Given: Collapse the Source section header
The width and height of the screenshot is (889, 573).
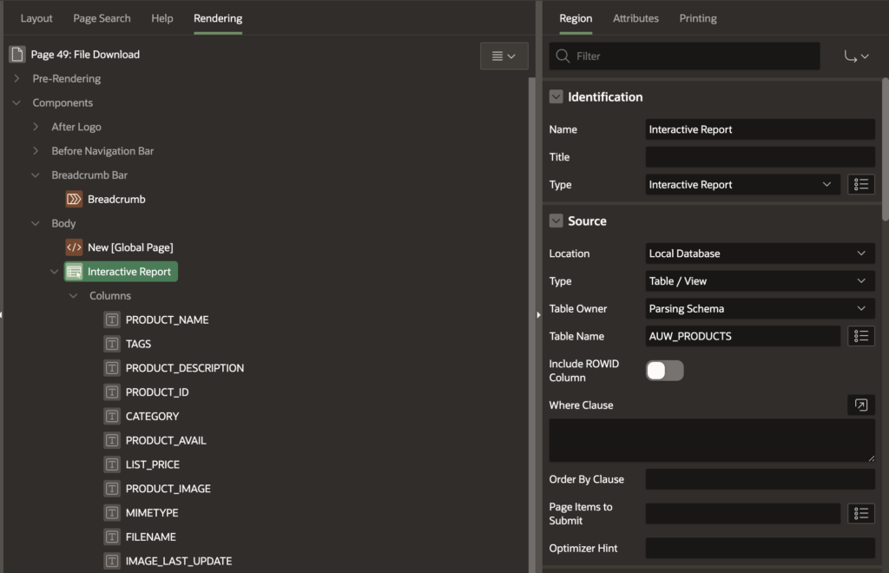Looking at the screenshot, I should click(x=556, y=221).
